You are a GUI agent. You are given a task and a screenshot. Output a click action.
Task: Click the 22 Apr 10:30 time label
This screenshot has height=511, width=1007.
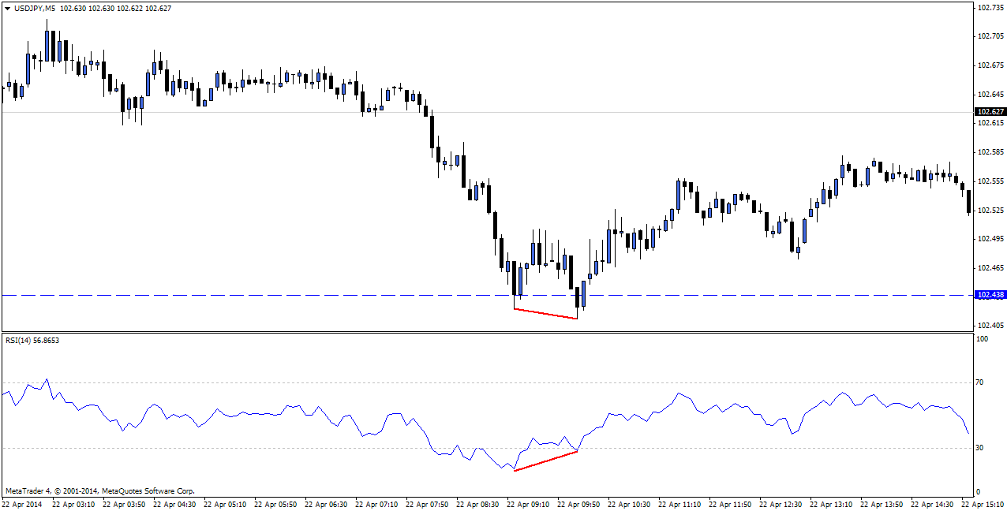[x=630, y=504]
